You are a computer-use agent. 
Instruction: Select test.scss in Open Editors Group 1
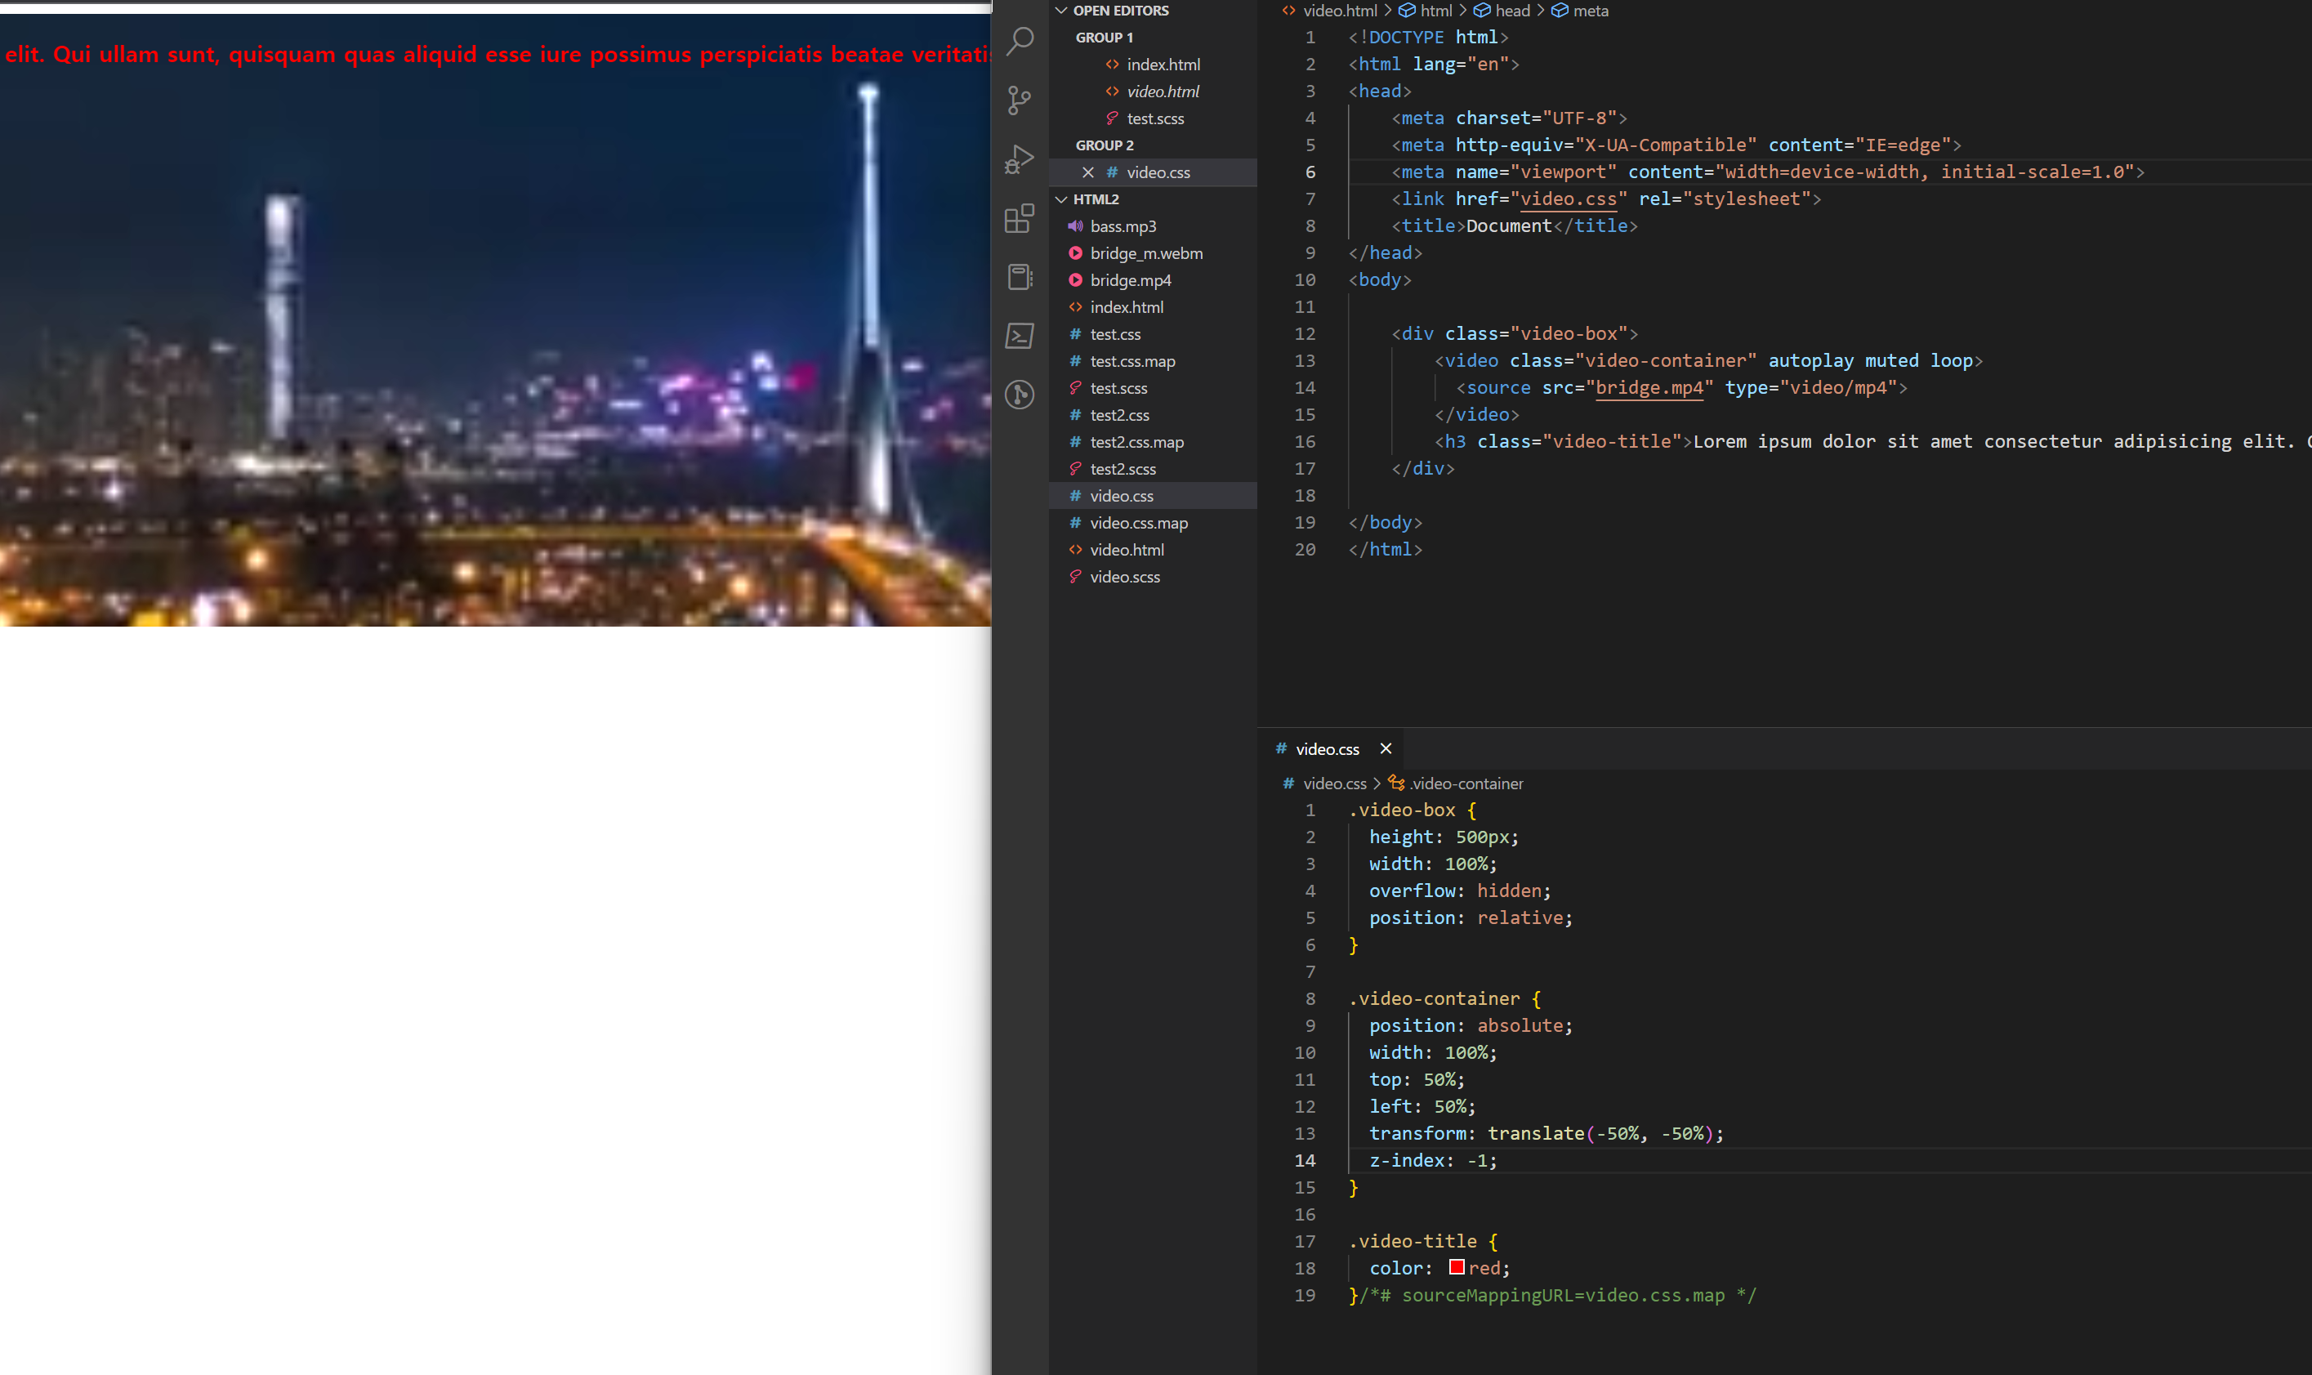point(1154,118)
